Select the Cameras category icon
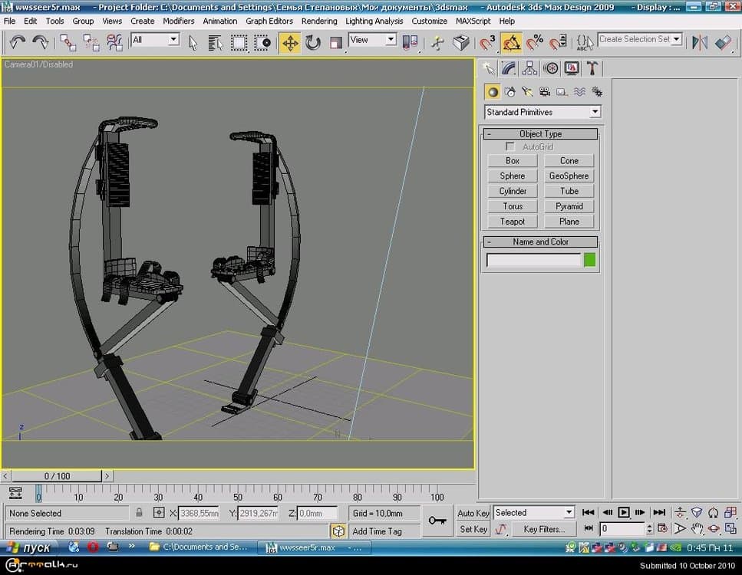Screen dimensions: 742x575 pyautogui.click(x=544, y=92)
